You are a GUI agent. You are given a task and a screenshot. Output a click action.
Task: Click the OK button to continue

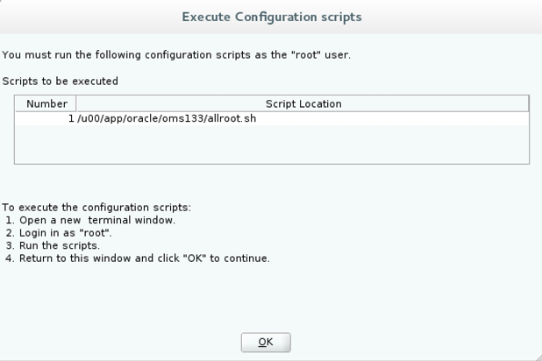pyautogui.click(x=266, y=343)
